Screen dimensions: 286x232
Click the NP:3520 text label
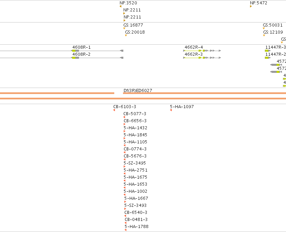click(128, 3)
